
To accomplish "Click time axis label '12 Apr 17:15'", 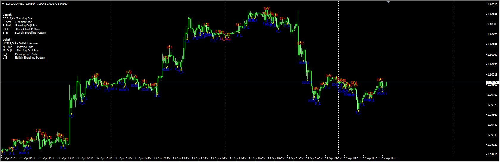I will coord(85,158).
